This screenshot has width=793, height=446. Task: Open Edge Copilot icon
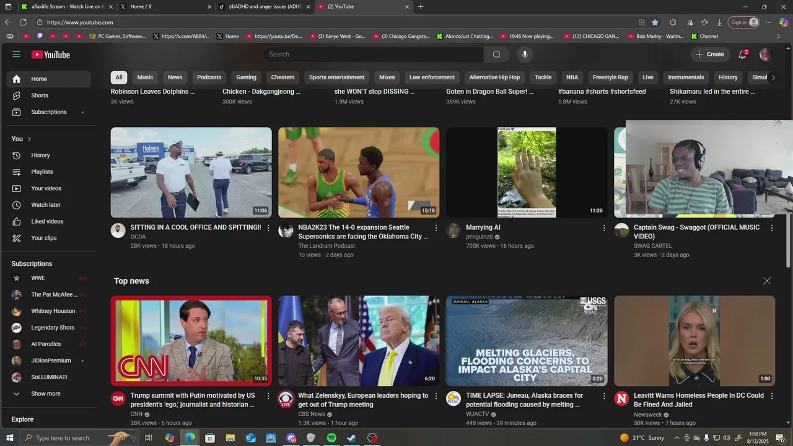(784, 22)
